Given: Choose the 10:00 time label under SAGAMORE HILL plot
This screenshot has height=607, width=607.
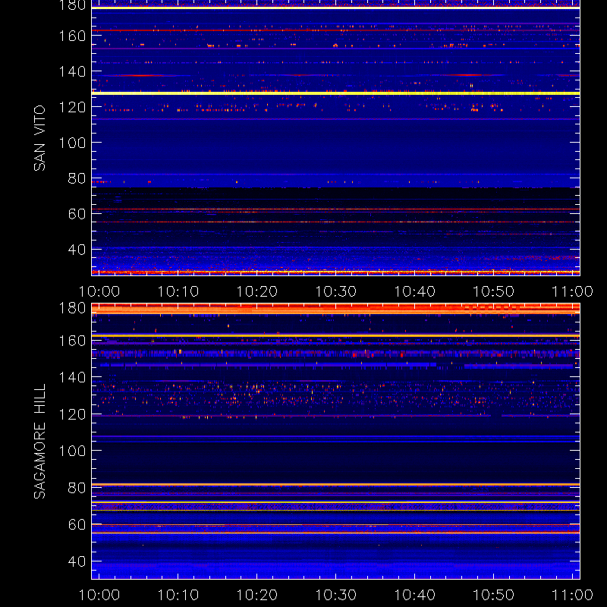Looking at the screenshot, I should pyautogui.click(x=99, y=595).
